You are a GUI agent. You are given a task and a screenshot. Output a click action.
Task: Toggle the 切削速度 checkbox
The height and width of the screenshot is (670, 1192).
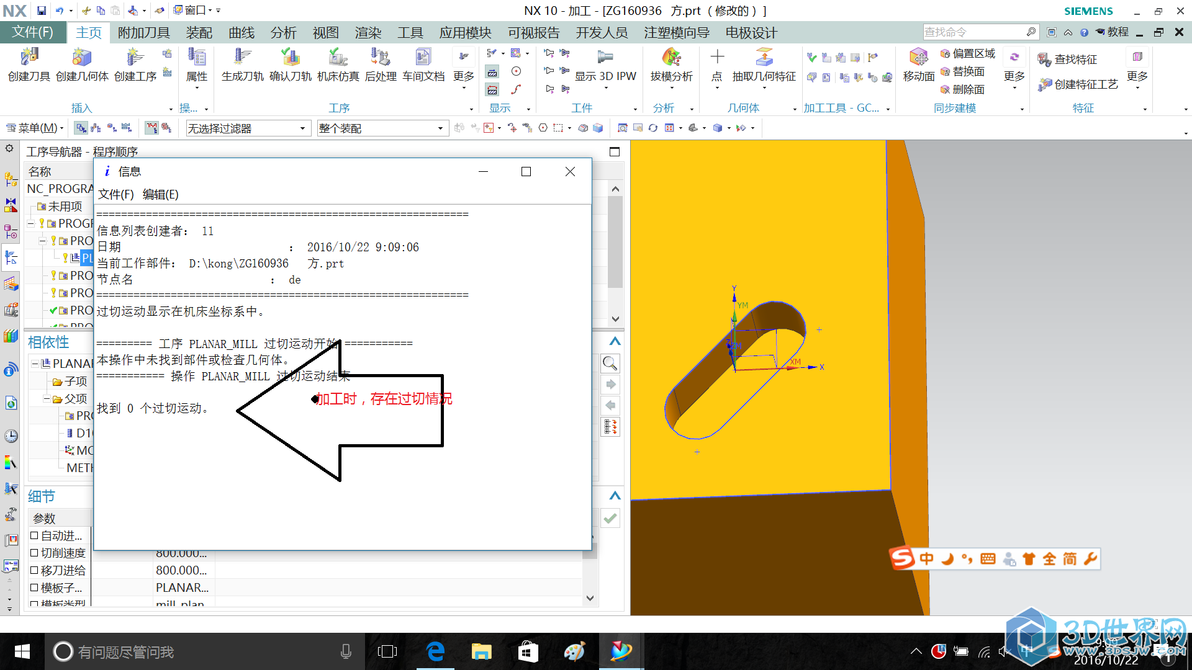[x=35, y=553]
